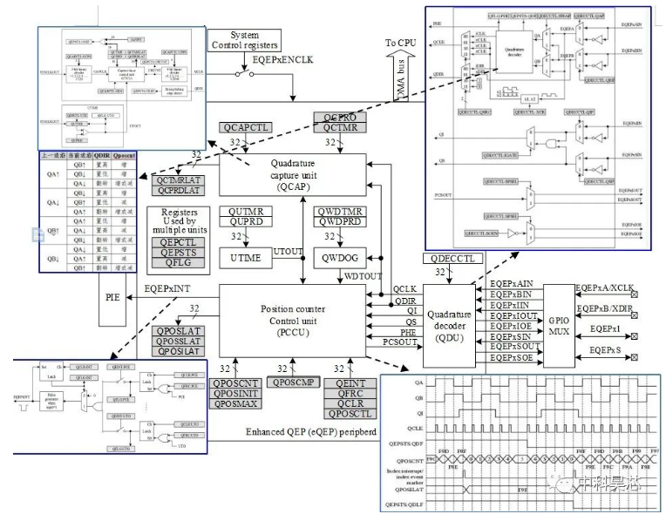The image size is (666, 514).
Task: Select the QPOSCTL register box
Action: coord(350,415)
